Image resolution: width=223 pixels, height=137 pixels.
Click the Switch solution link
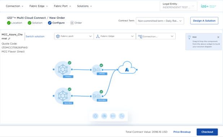[35, 37]
